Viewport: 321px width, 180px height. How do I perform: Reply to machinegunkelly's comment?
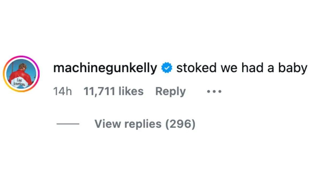tap(171, 91)
